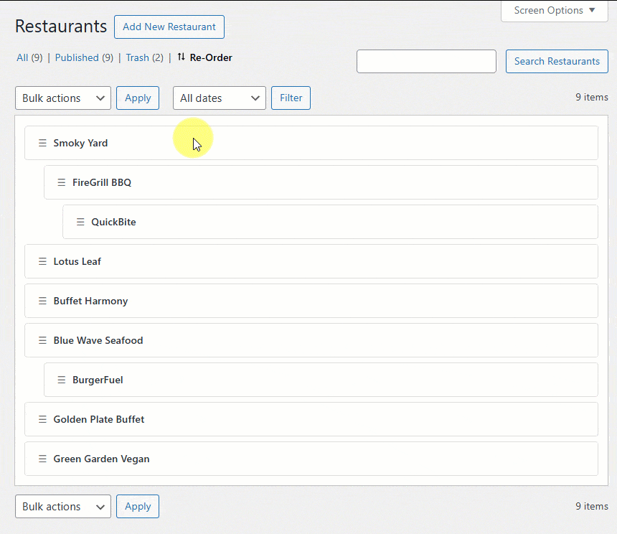Click the QuickBite drag handle icon

(80, 222)
